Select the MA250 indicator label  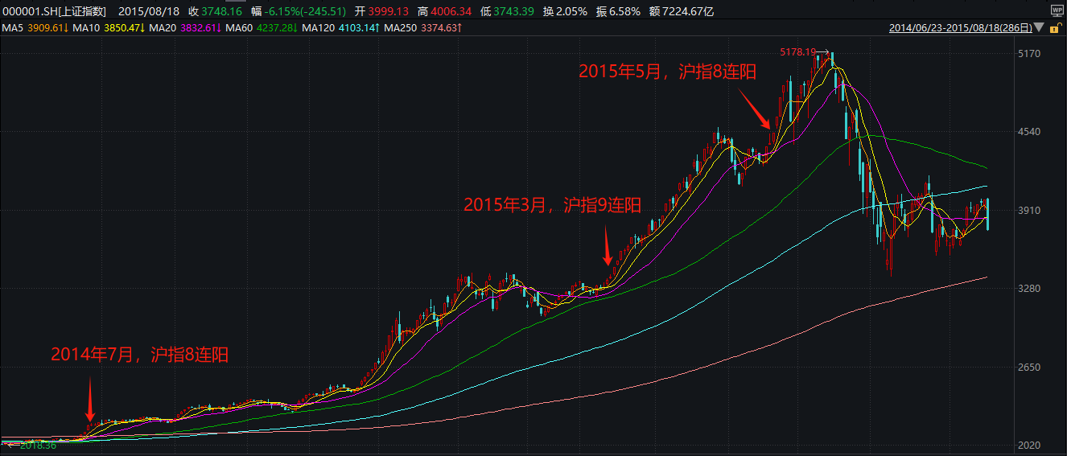pos(401,28)
